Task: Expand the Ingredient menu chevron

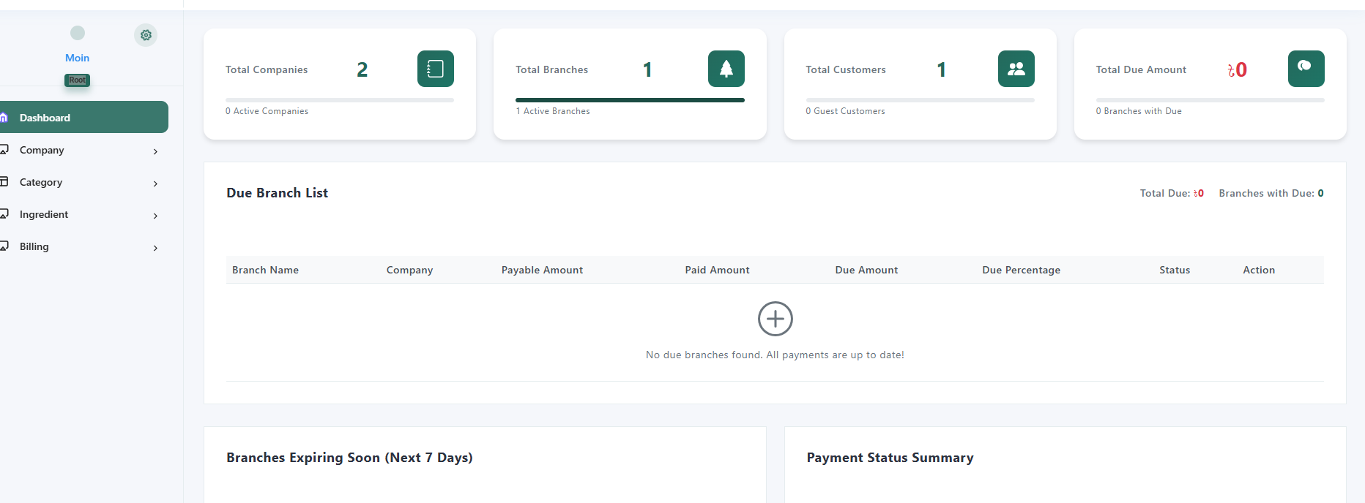Action: pyautogui.click(x=155, y=216)
